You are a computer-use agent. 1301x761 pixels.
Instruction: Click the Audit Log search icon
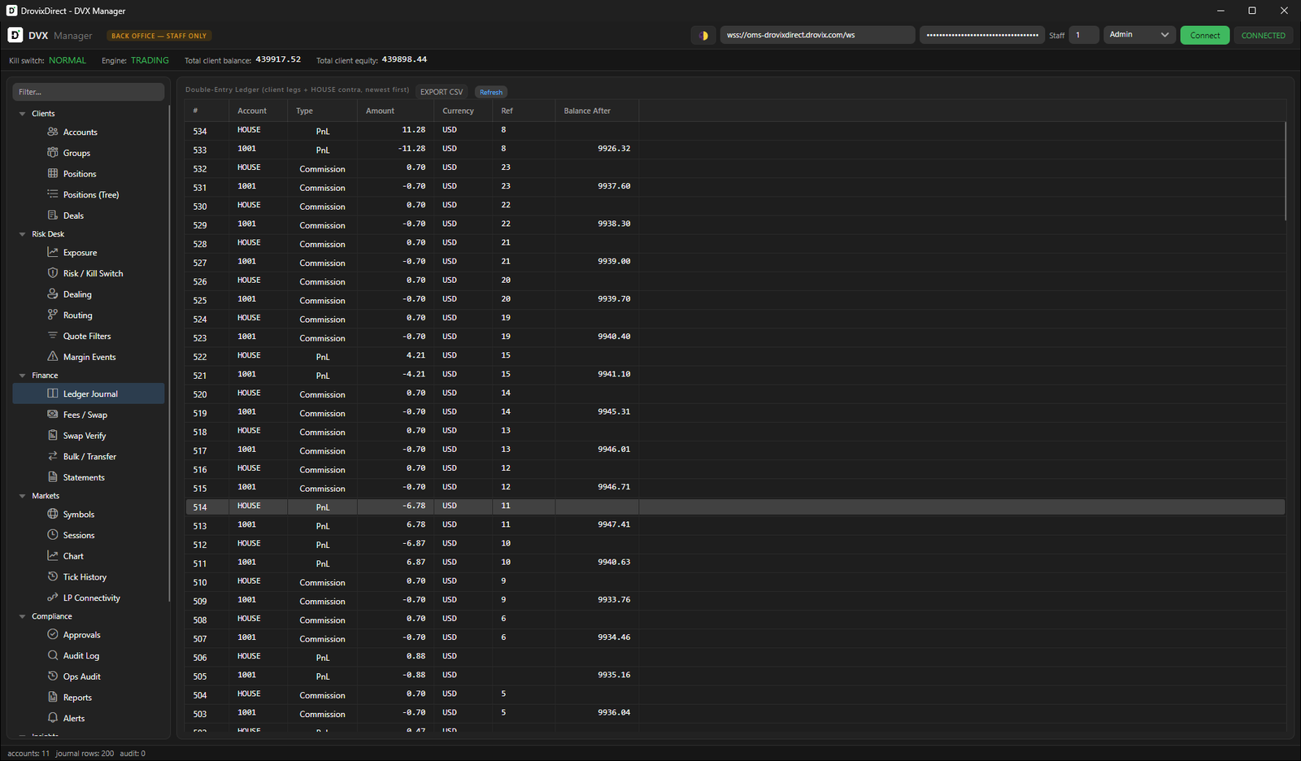coord(53,655)
